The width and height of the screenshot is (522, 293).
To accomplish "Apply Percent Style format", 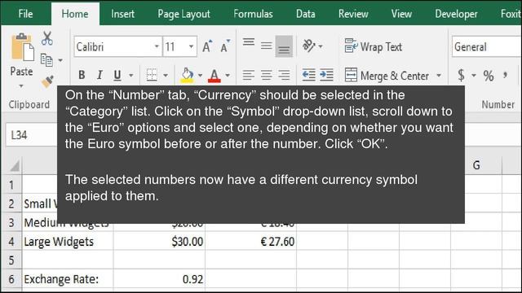I will pos(489,76).
